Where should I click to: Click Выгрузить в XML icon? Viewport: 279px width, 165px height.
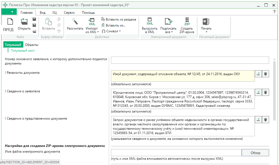(150, 22)
